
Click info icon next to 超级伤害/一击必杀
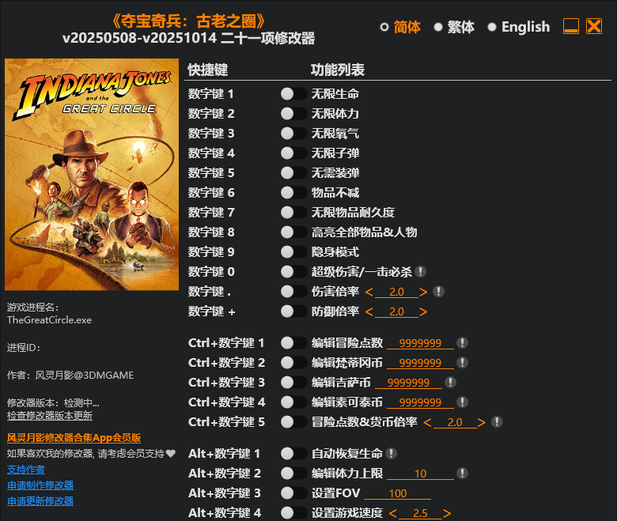pos(421,272)
